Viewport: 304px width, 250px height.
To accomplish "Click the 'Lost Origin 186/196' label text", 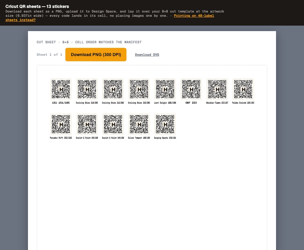I will coord(165,103).
